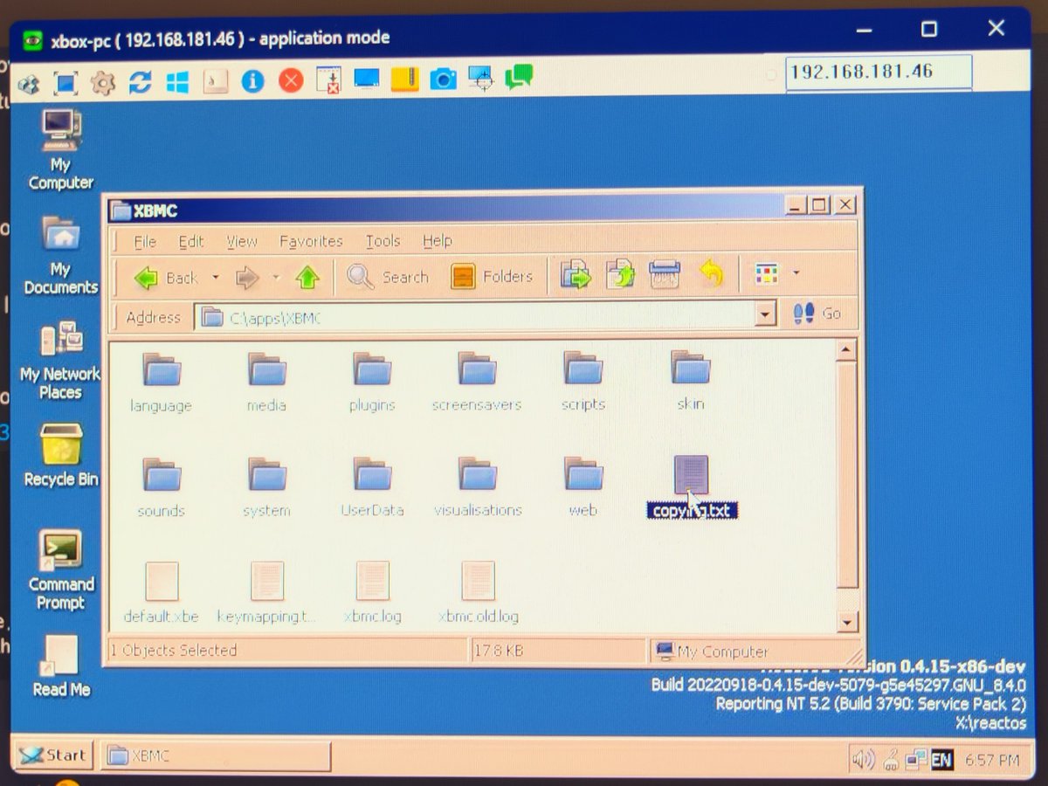Image resolution: width=1048 pixels, height=786 pixels.
Task: Send the Windows key via toolbar icon
Action: point(178,82)
